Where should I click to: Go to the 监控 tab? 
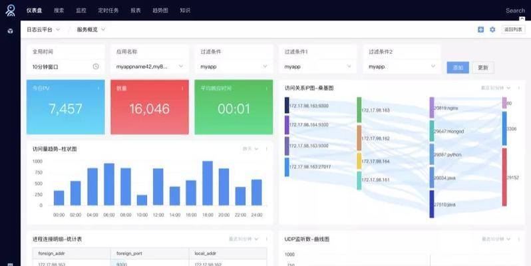[x=81, y=11]
